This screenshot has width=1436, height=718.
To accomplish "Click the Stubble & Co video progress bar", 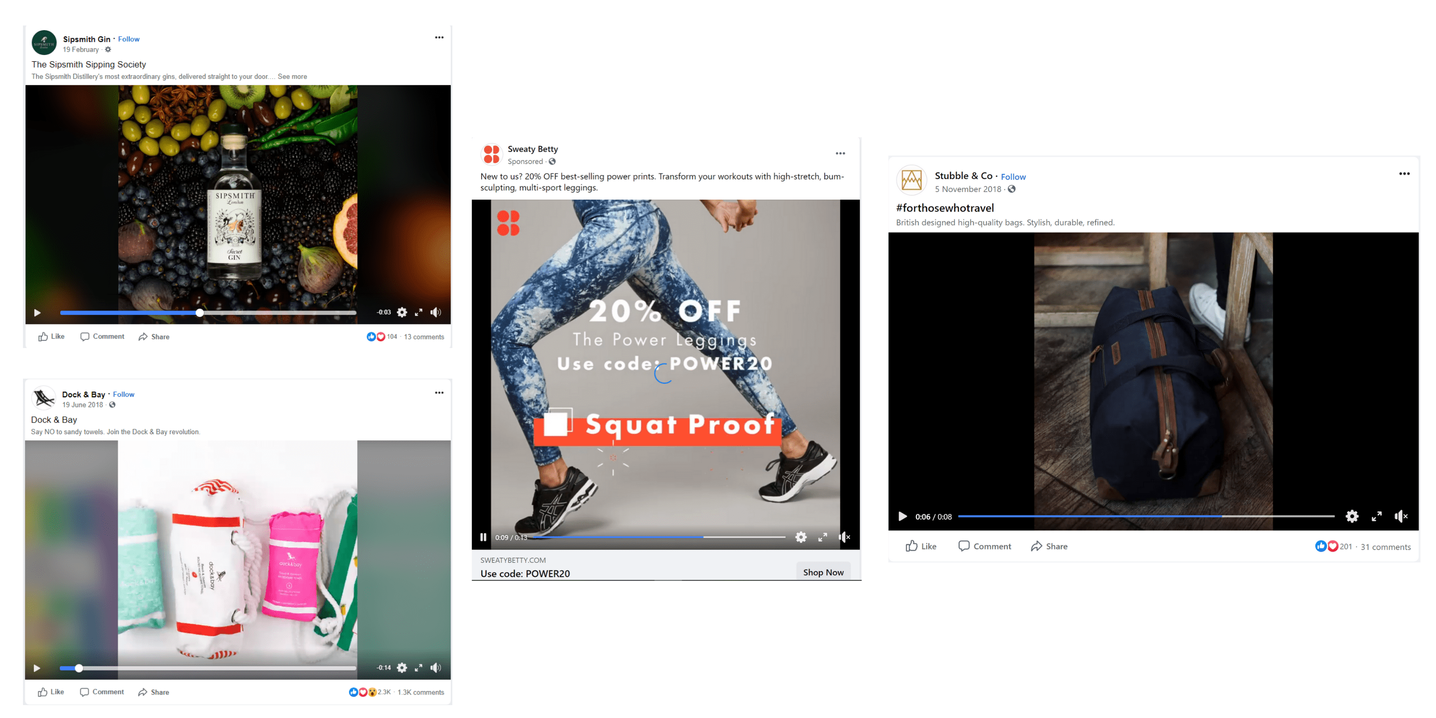I will pos(1146,516).
